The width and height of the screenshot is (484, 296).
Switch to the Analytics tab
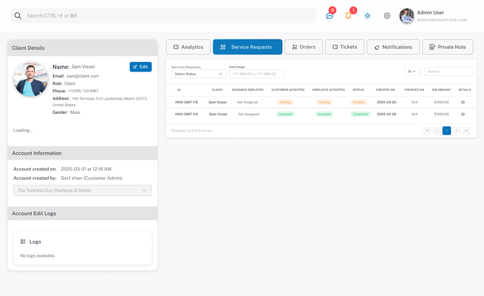[188, 47]
